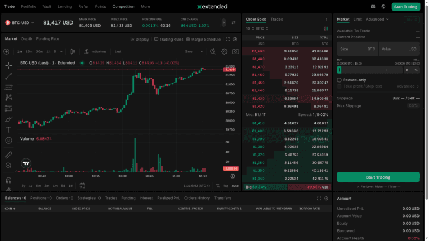
Task: Enable the Reduce-only checkbox
Action: pos(339,80)
